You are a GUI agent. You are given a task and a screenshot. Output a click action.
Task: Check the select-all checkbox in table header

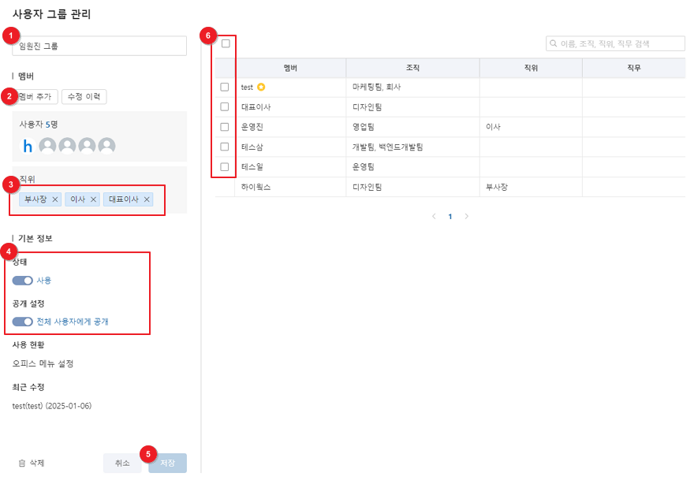(226, 43)
